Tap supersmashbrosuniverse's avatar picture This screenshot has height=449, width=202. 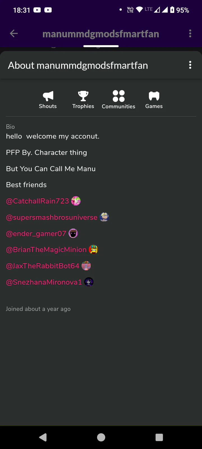point(104,217)
